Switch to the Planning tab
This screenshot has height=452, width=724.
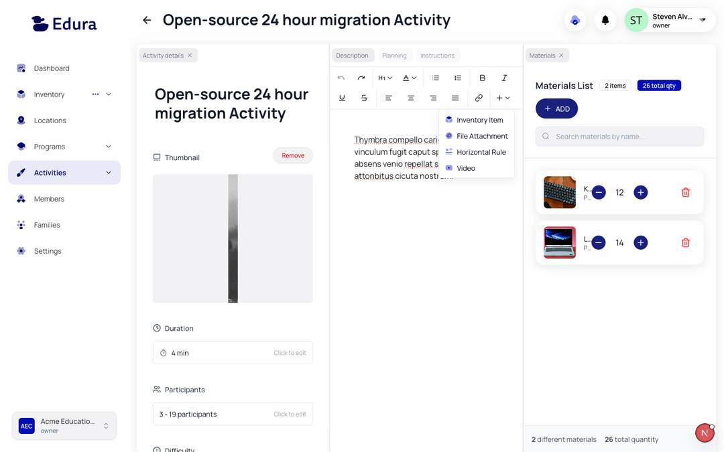pos(395,55)
